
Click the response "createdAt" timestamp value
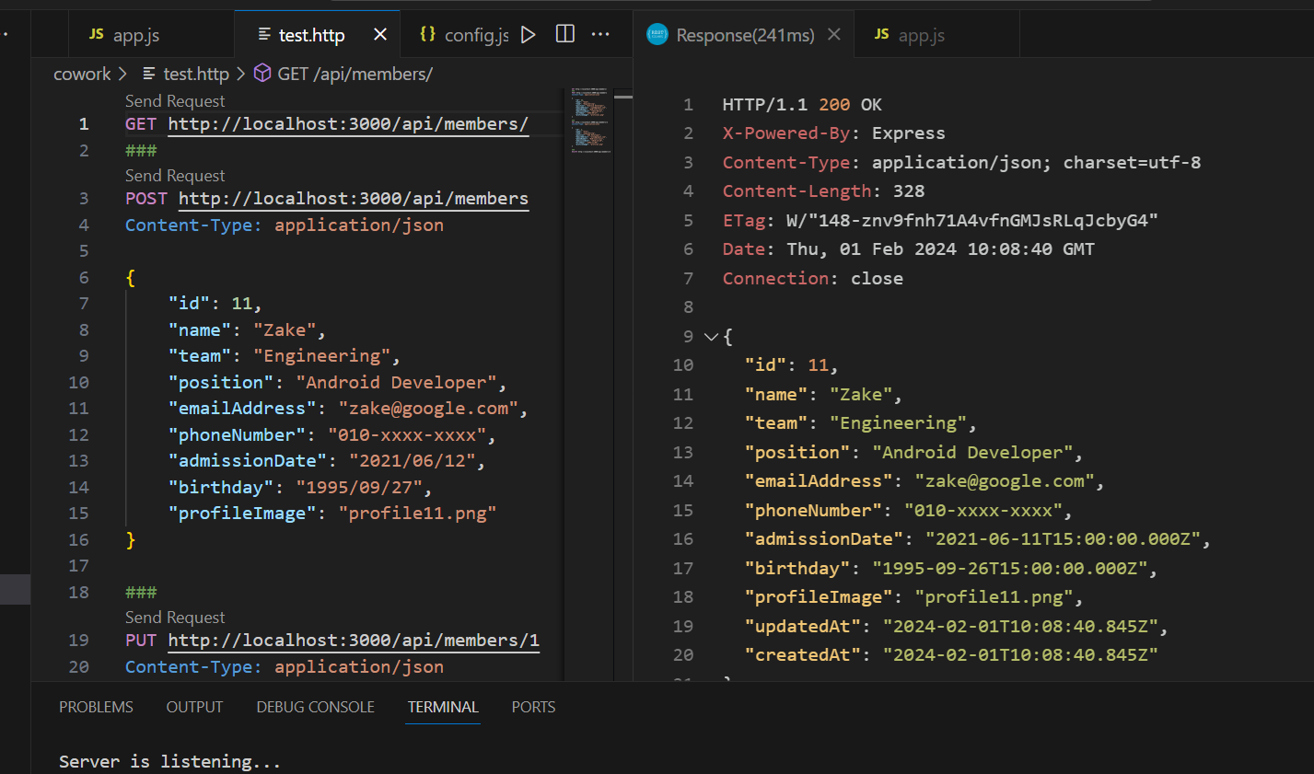[x=1020, y=655]
